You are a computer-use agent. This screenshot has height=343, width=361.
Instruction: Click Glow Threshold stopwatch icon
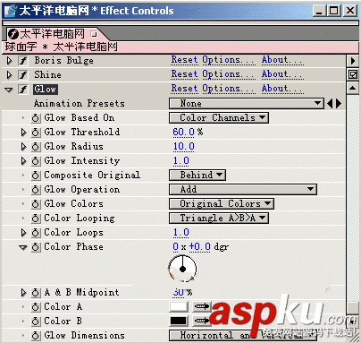click(x=36, y=133)
